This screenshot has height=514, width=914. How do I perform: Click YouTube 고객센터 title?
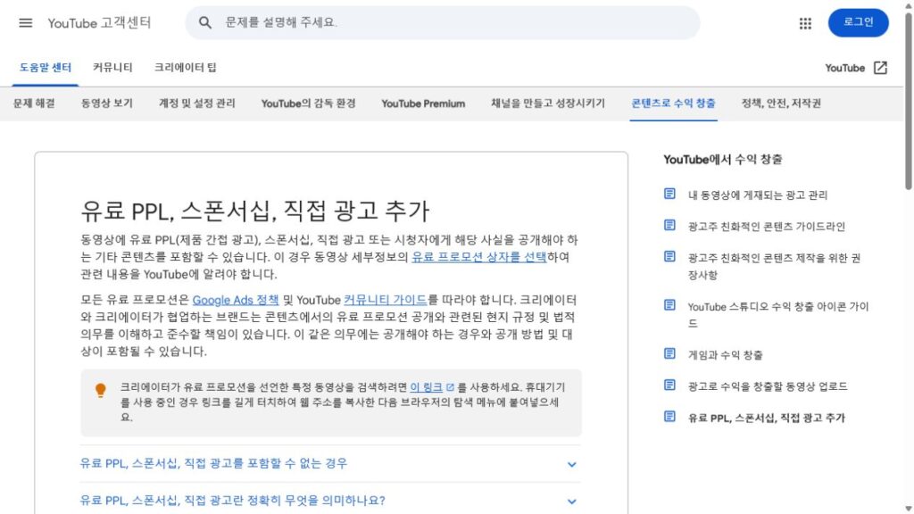(99, 22)
